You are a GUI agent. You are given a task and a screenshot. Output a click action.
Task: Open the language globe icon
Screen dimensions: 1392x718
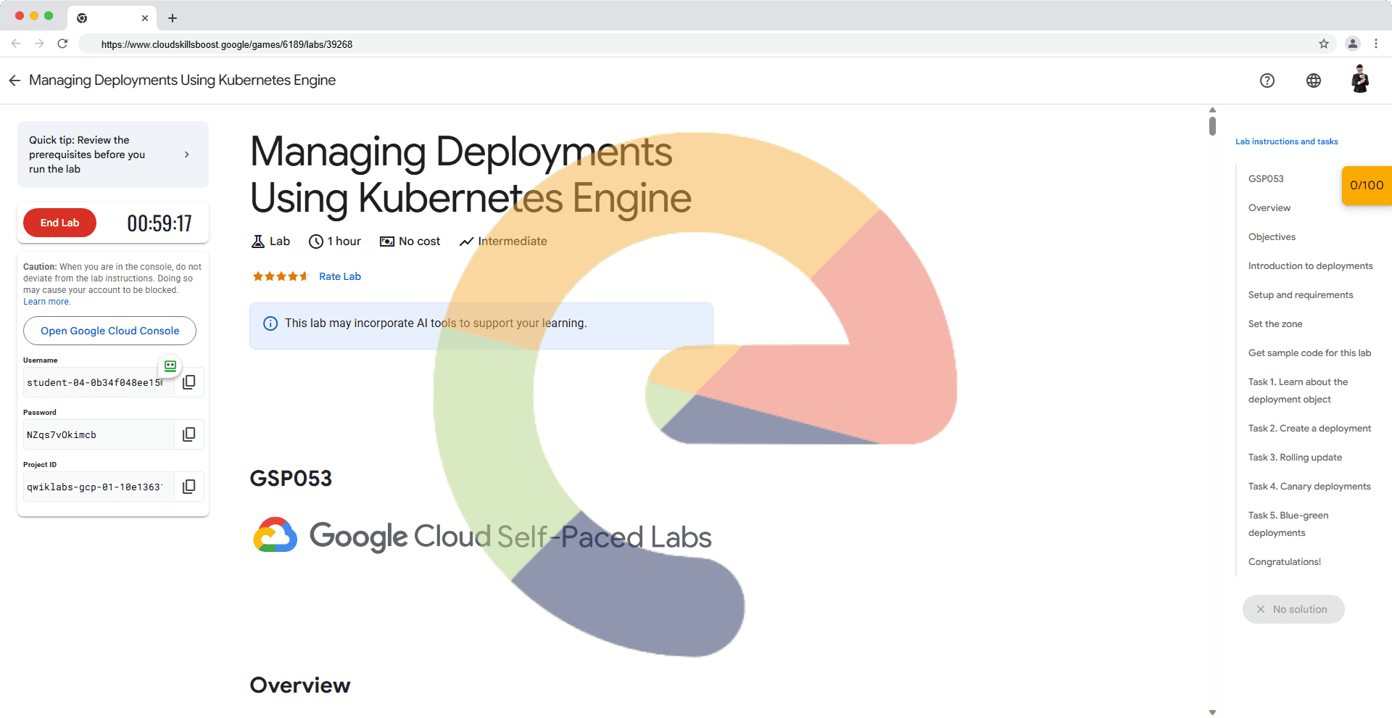point(1314,81)
